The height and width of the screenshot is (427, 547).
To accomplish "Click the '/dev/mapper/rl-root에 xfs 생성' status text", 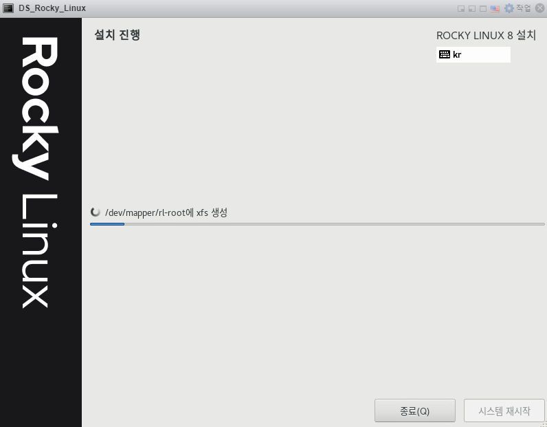I will point(166,212).
